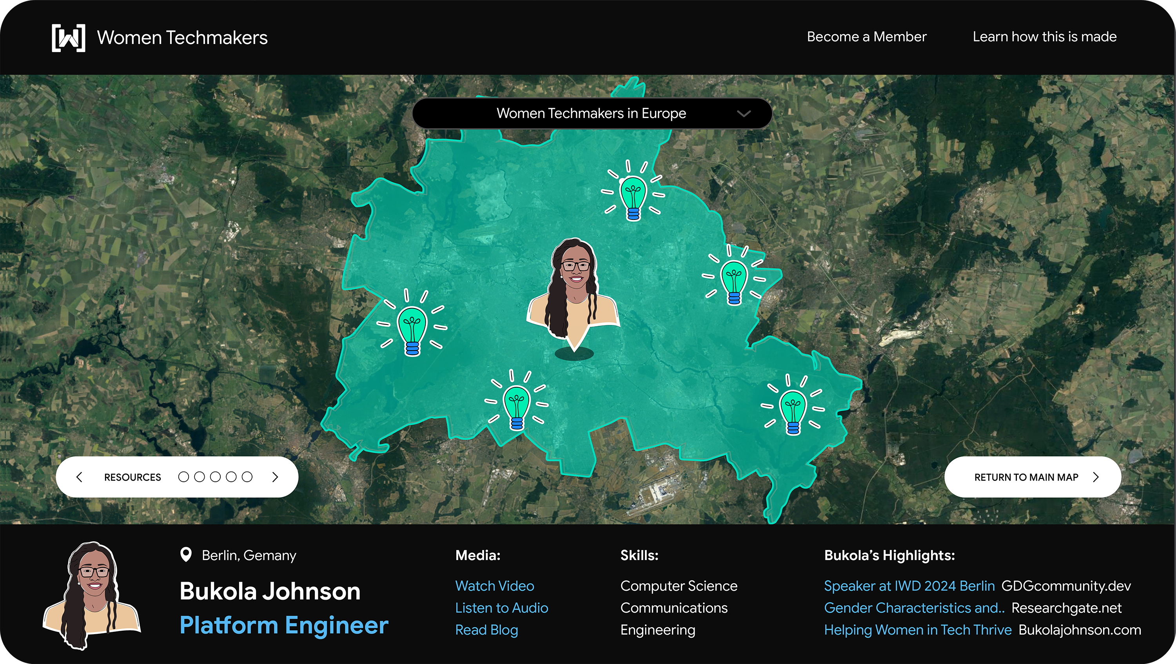
Task: Select the fifth resources pagination dot
Action: (x=247, y=477)
